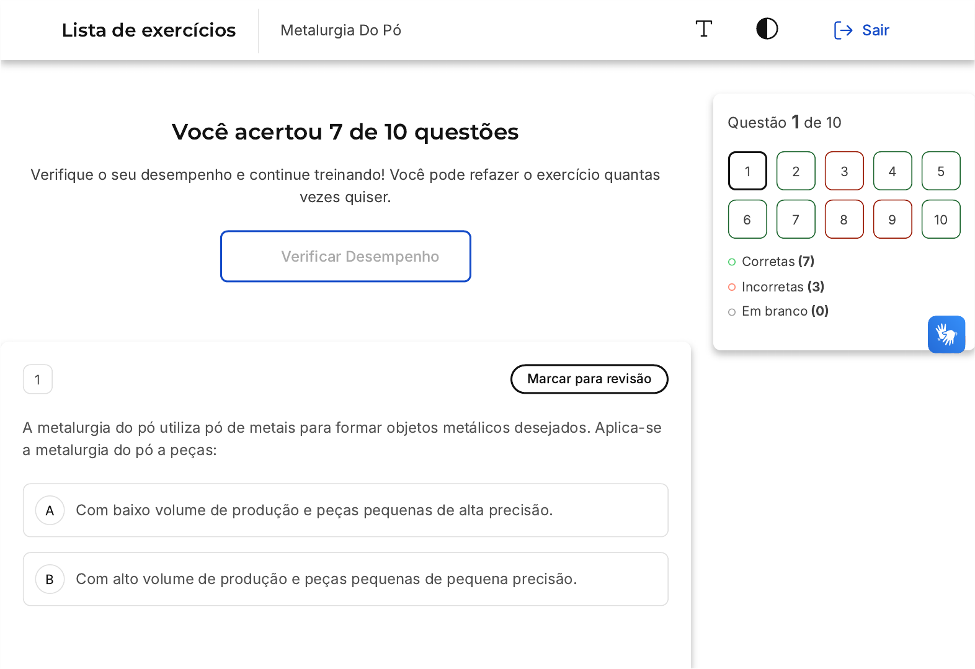Click the Sair logout link

tap(875, 30)
